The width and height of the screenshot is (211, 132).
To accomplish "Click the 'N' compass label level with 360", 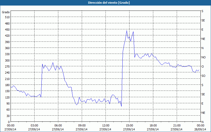I will tap(202, 48).
